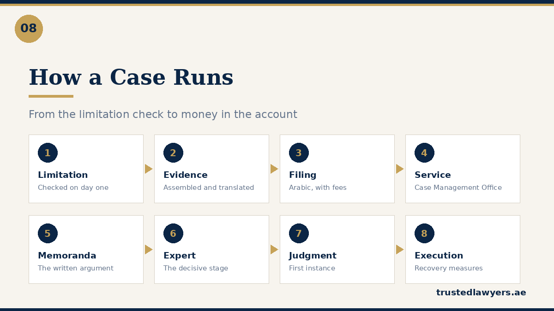Click the "Evidence" card heading
Screen dimensions: 554x311
(186, 175)
